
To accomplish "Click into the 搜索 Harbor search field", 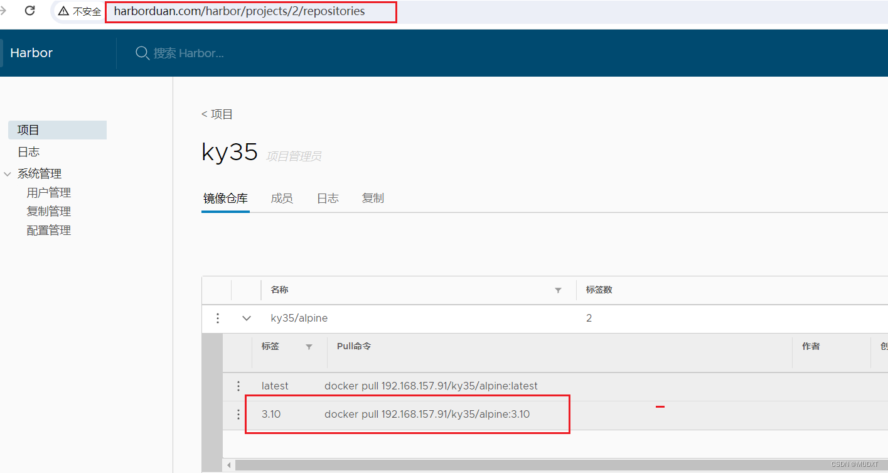I will point(189,53).
